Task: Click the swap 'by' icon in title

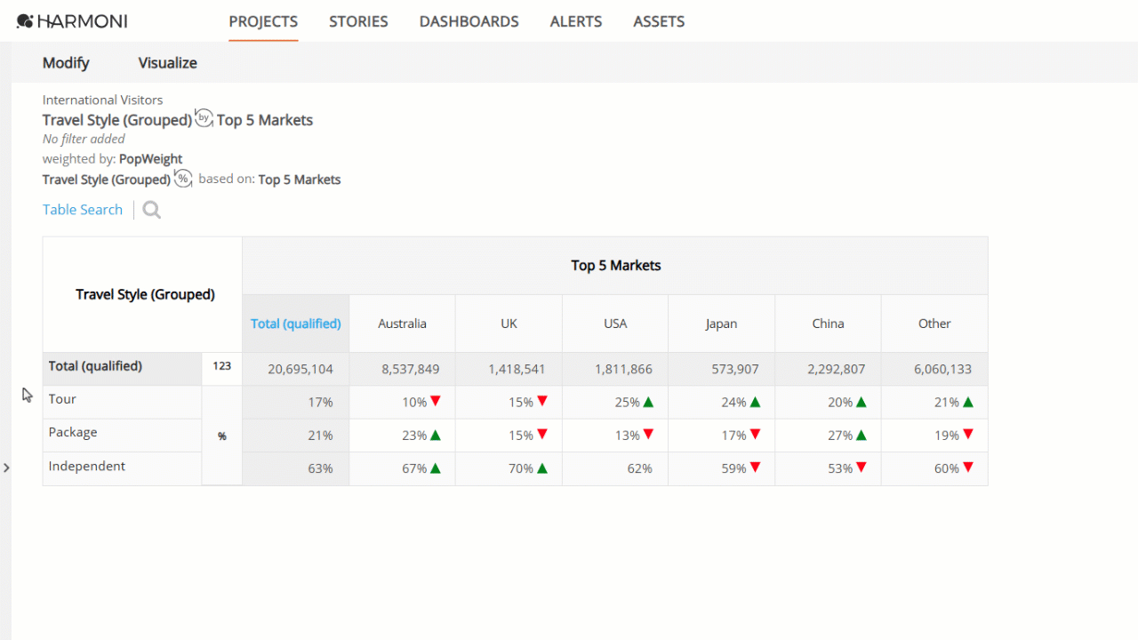Action: click(x=204, y=118)
